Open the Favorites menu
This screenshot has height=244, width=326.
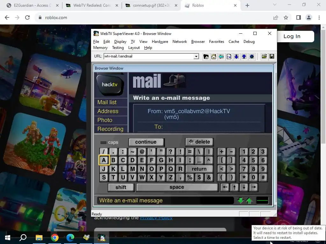pyautogui.click(x=216, y=42)
